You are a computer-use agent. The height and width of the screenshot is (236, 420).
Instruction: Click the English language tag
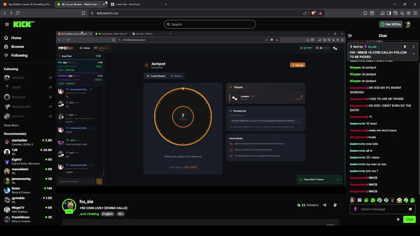[x=107, y=214]
